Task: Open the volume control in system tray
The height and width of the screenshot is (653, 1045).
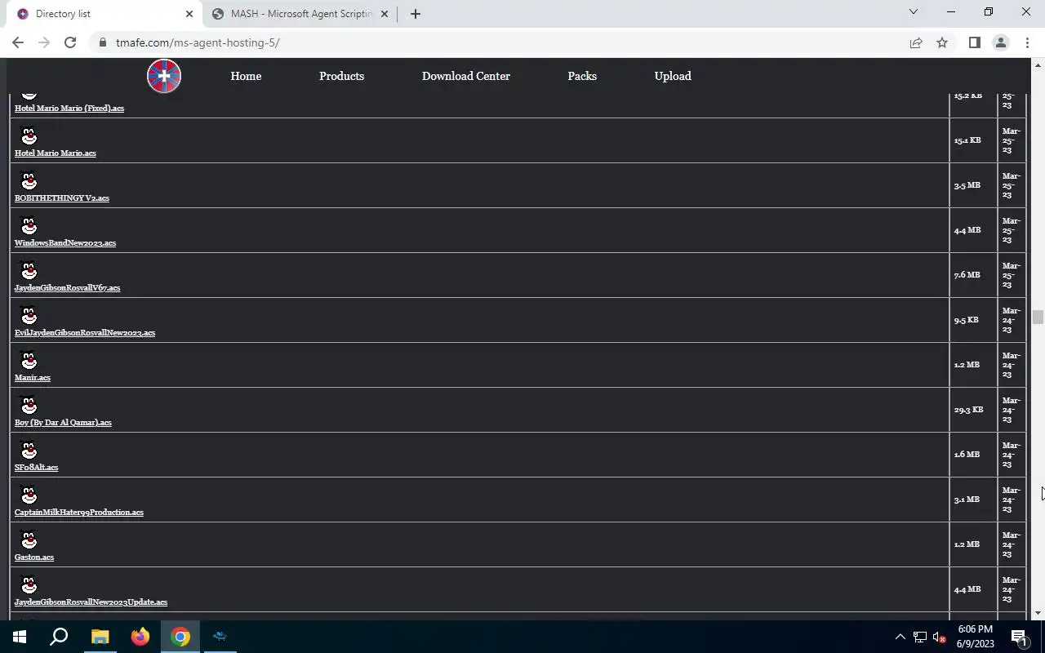Action: tap(939, 637)
